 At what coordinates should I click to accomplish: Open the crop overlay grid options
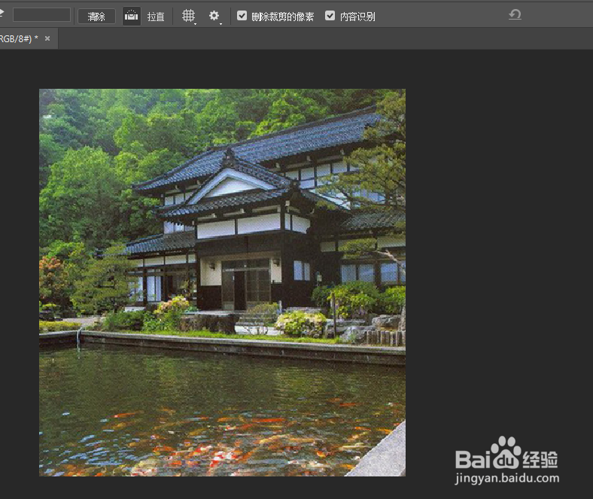[x=189, y=16]
